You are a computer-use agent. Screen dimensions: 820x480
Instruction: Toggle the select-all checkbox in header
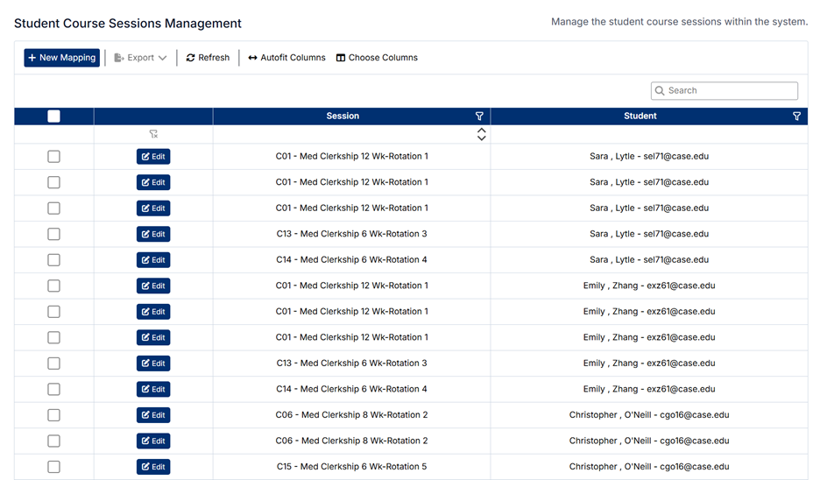(53, 116)
